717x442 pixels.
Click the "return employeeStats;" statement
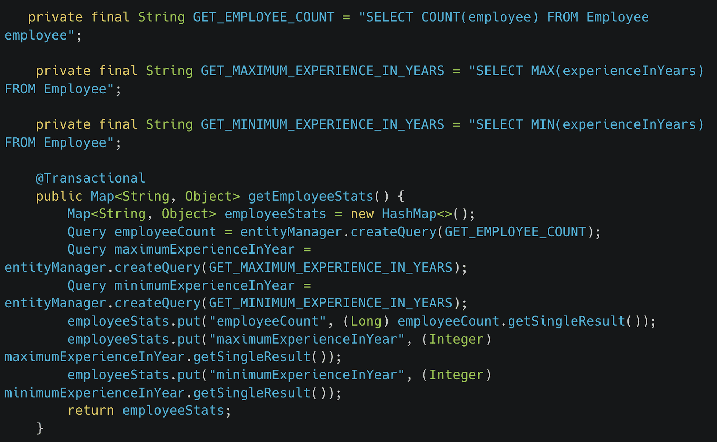pyautogui.click(x=149, y=411)
